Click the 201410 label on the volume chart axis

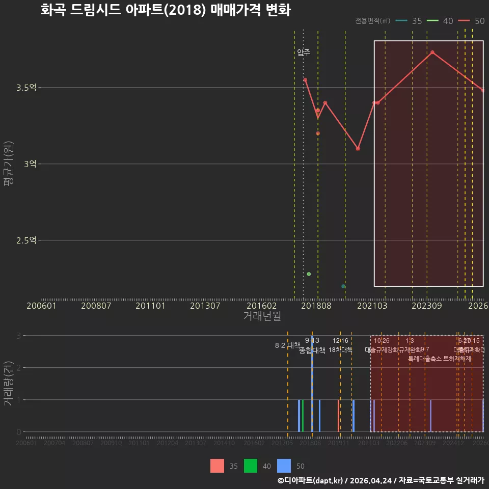pos(224,443)
